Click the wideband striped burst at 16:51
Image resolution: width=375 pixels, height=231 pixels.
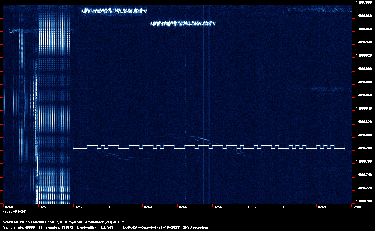(55, 99)
